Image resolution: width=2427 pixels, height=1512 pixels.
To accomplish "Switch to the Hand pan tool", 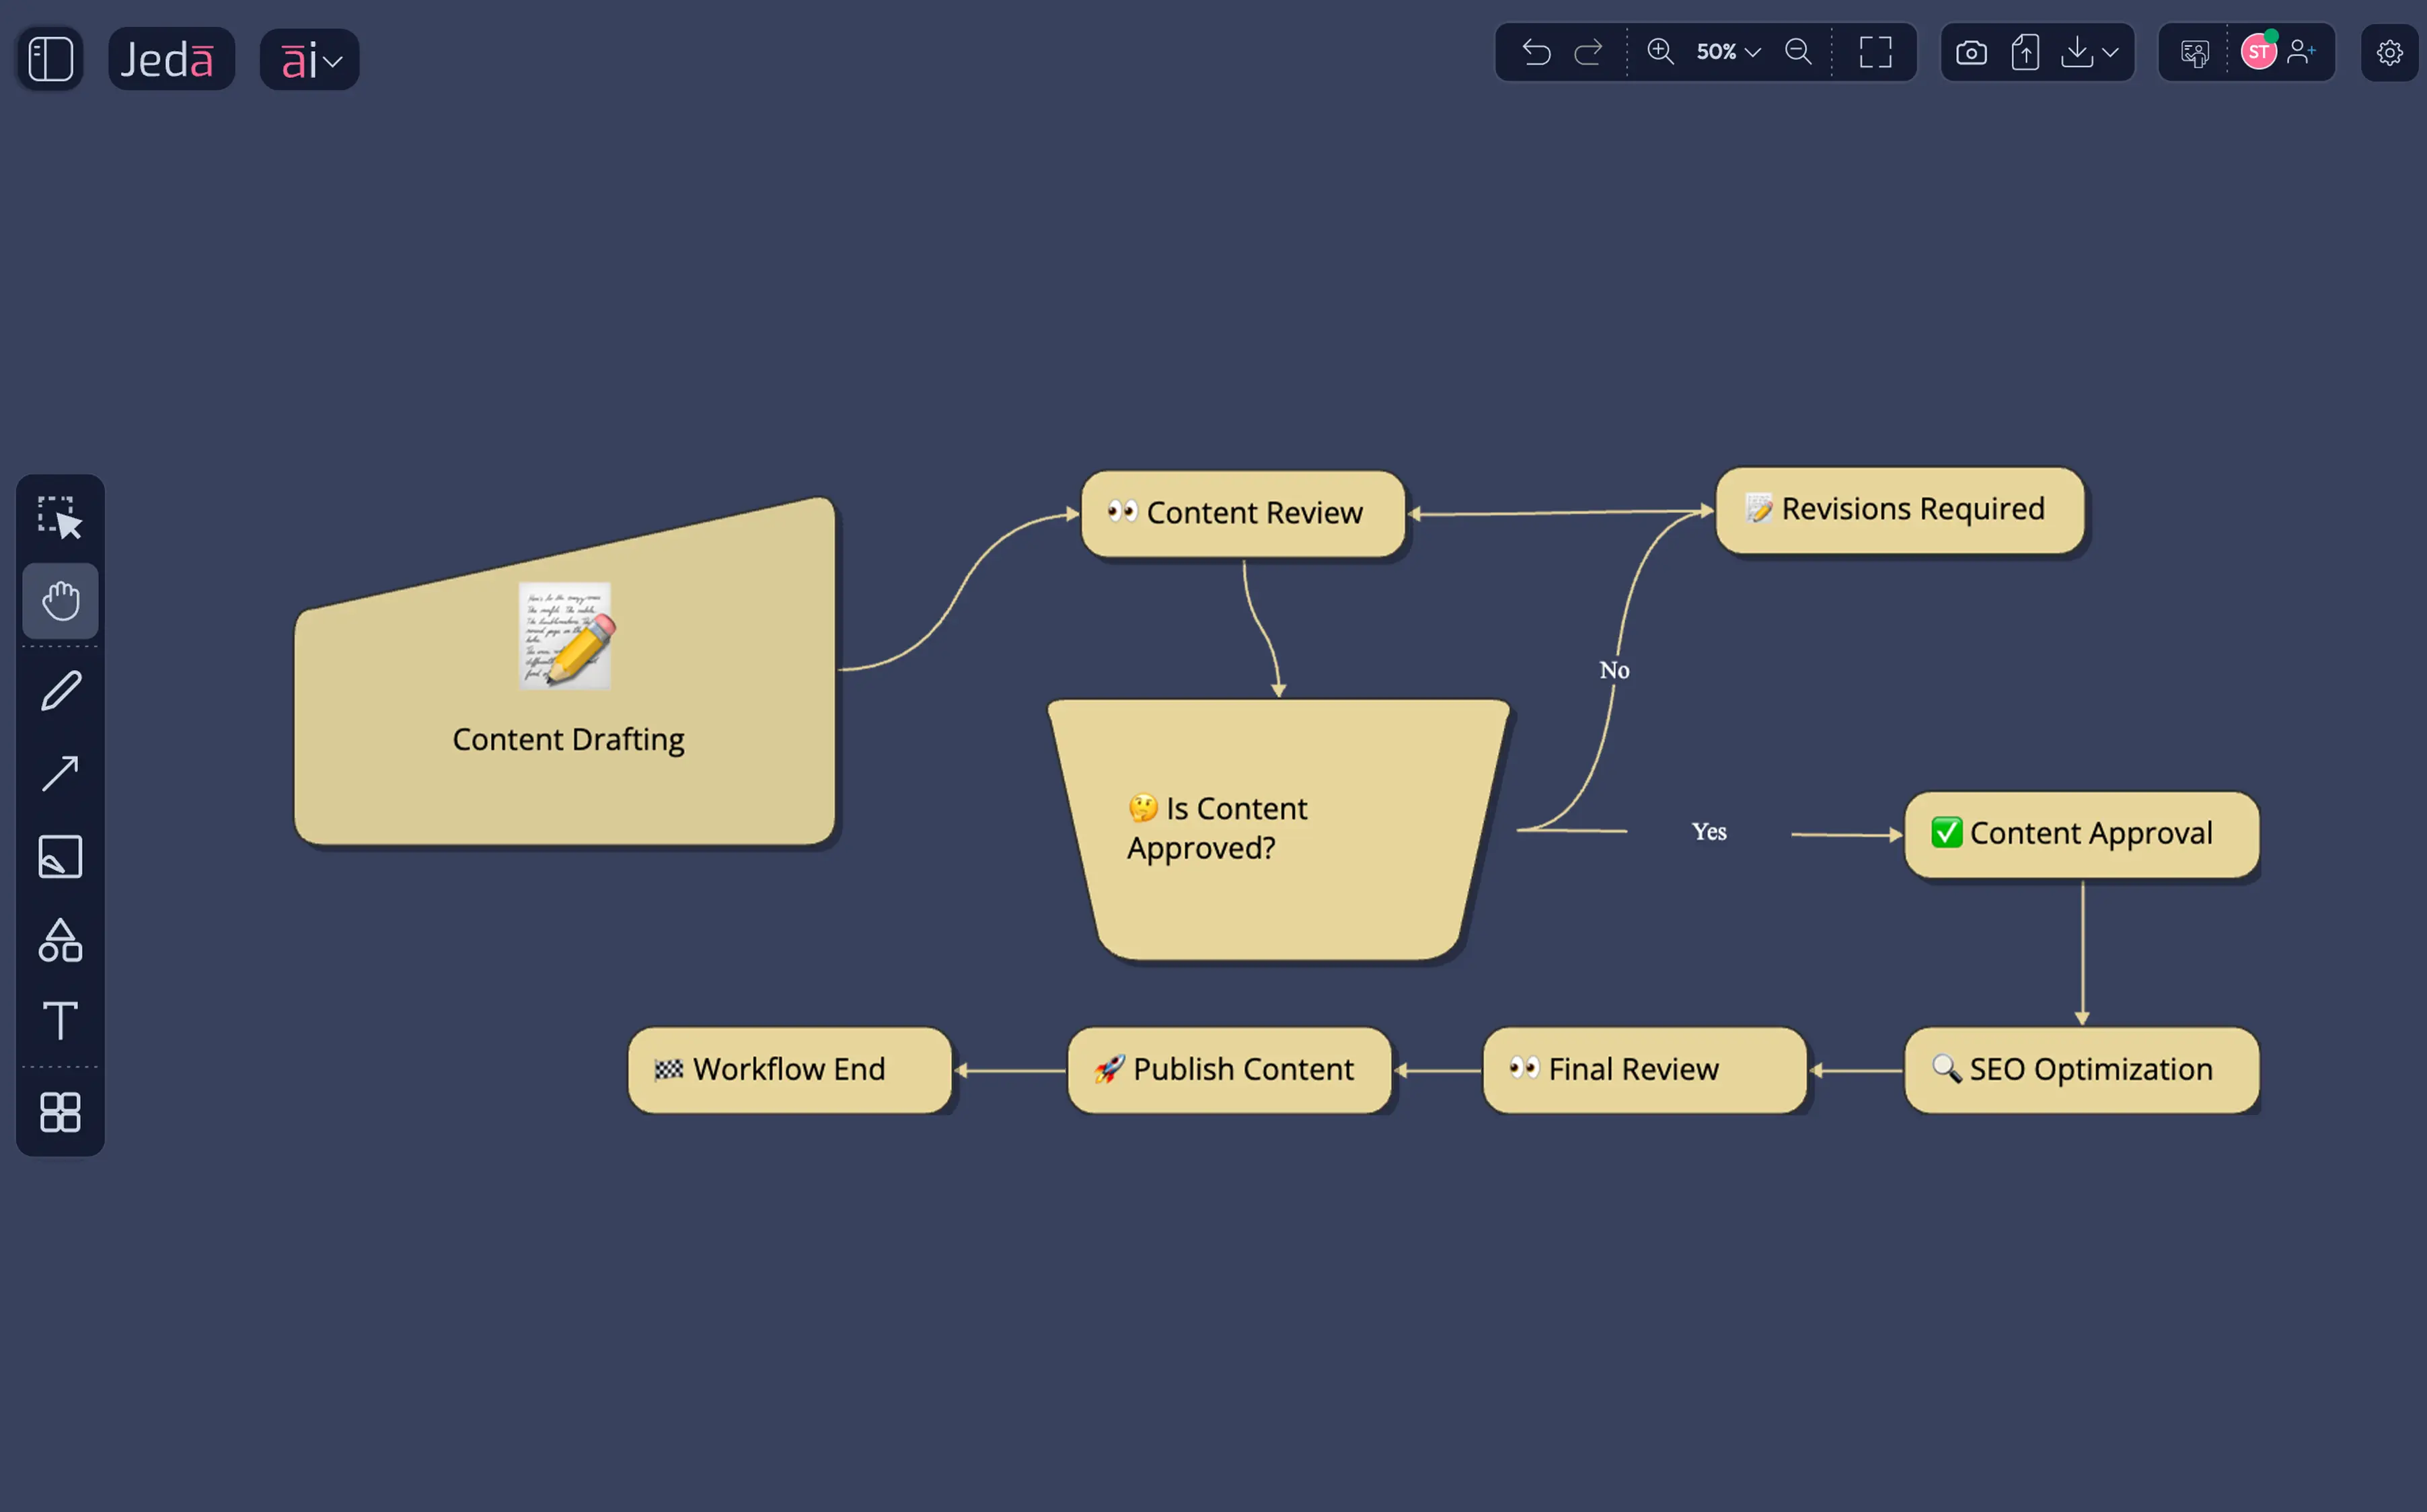I will point(60,600).
